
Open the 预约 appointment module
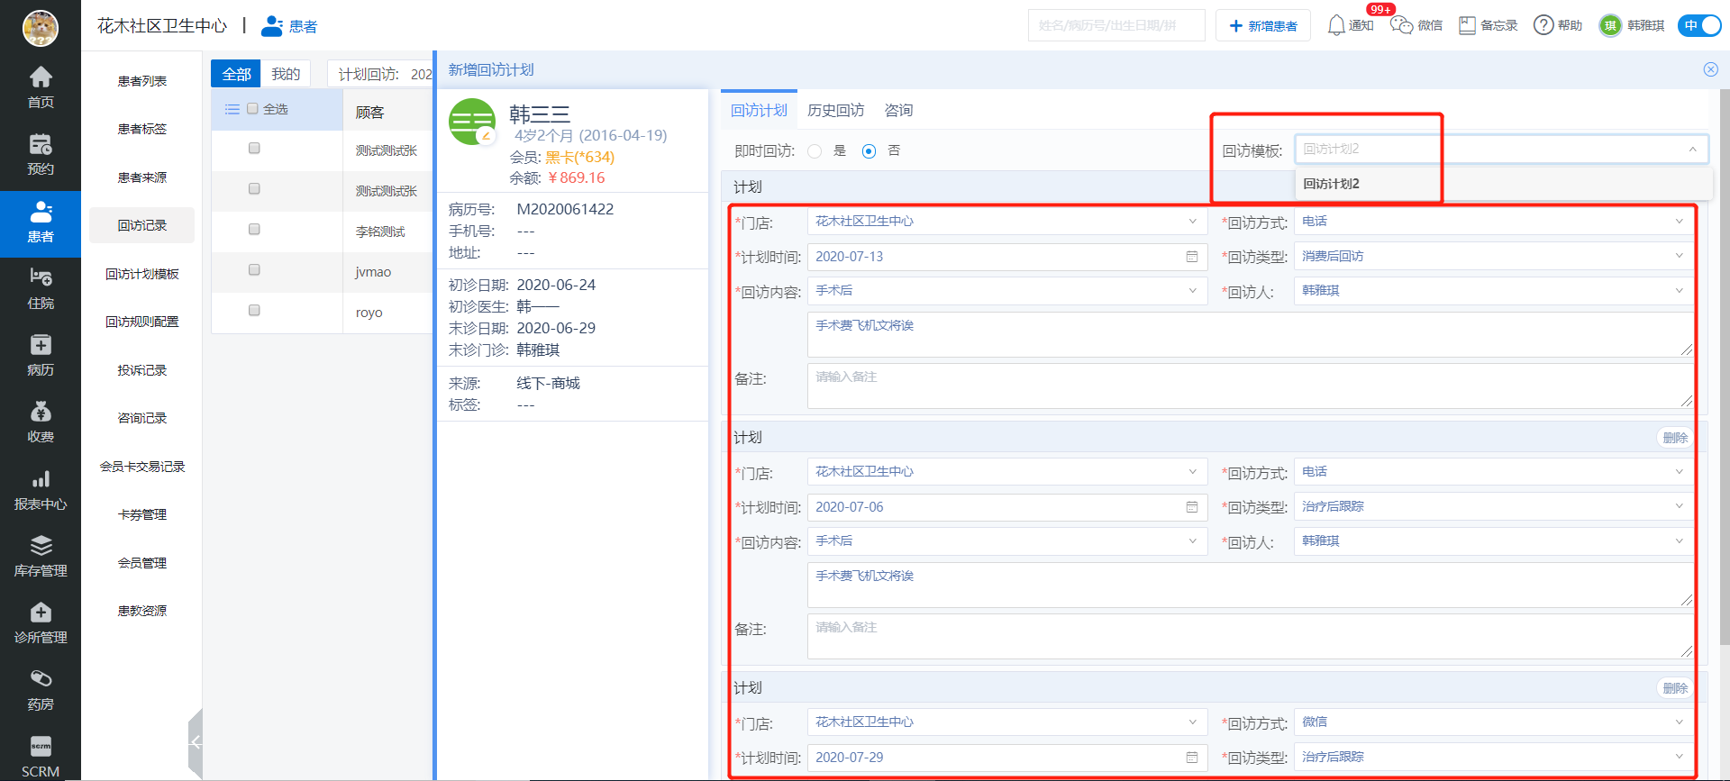click(x=41, y=155)
